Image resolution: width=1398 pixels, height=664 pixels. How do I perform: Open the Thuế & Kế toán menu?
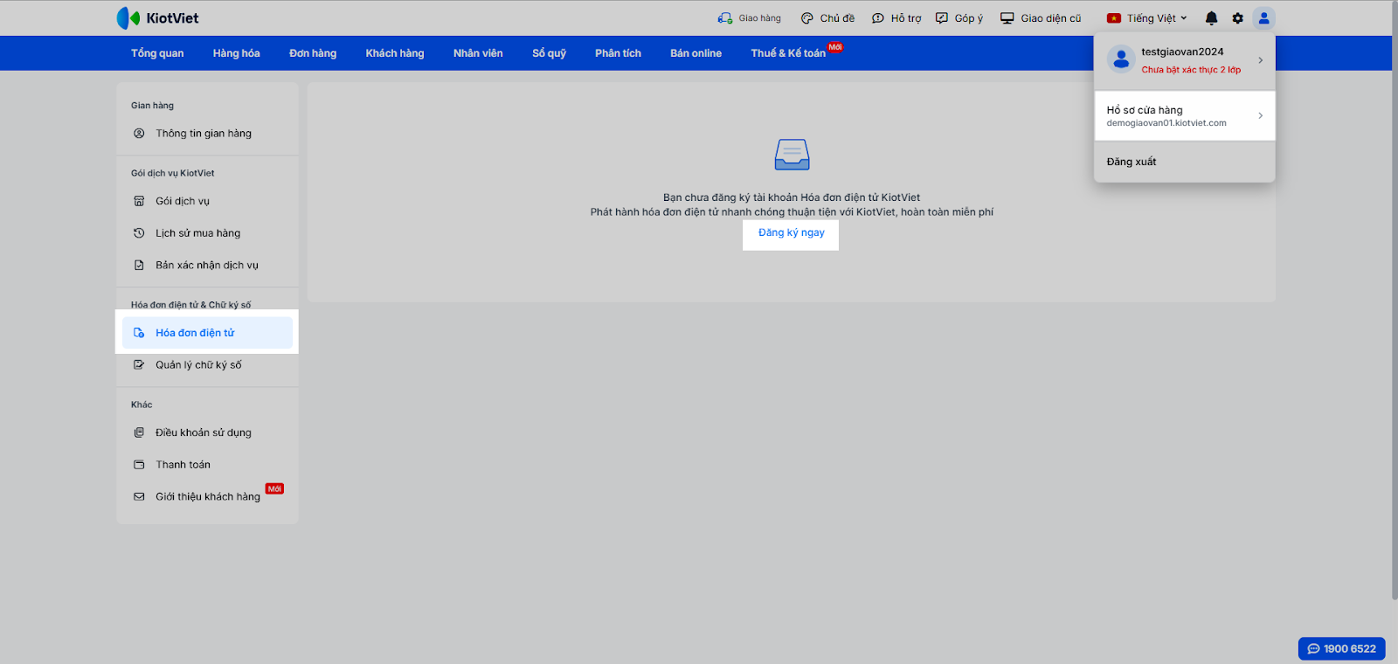[788, 53]
